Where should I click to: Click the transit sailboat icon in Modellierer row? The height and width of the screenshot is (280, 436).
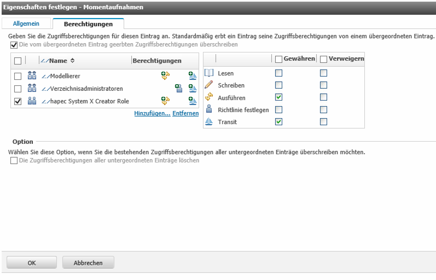pyautogui.click(x=193, y=76)
